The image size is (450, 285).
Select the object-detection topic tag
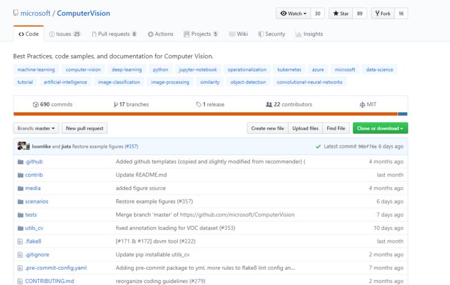point(248,82)
